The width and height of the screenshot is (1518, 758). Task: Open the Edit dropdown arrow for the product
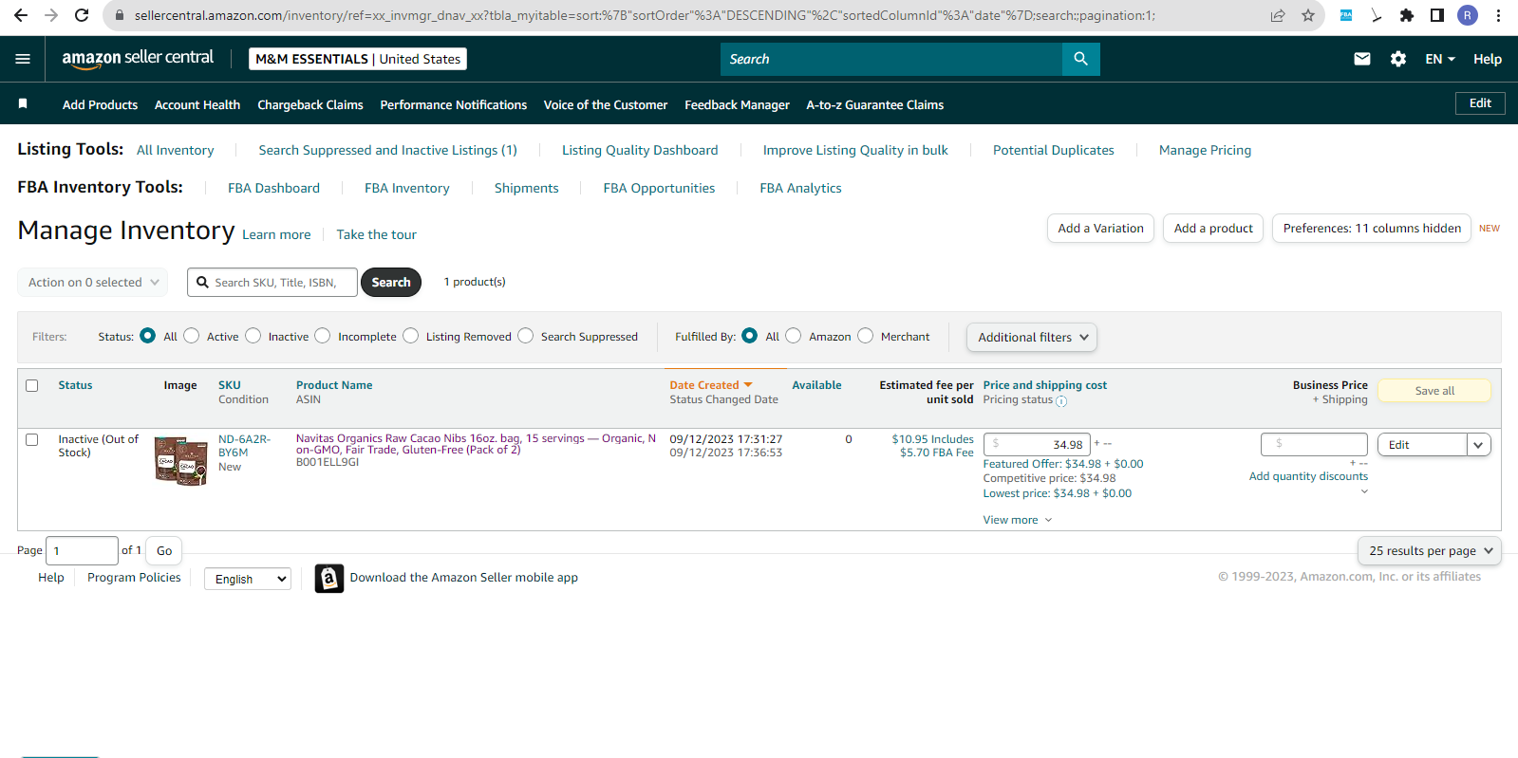pos(1478,445)
